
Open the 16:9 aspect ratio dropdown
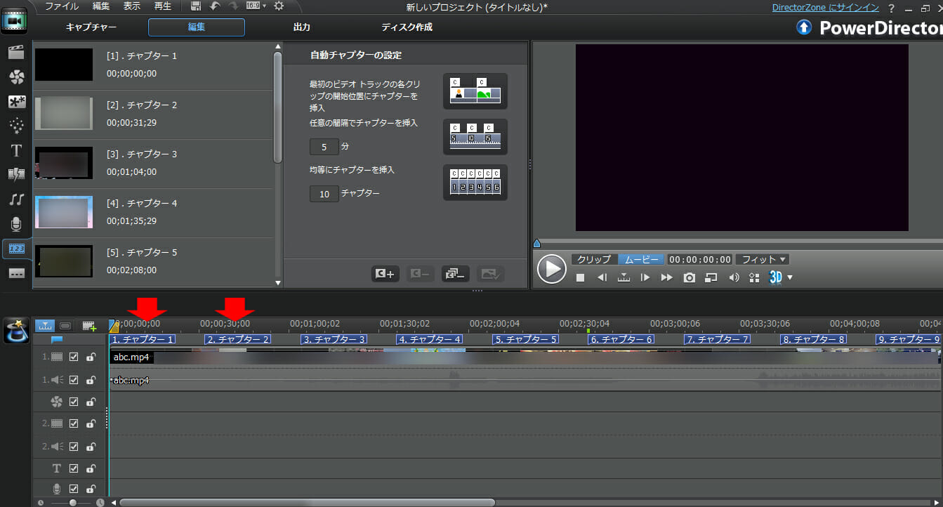pos(256,6)
